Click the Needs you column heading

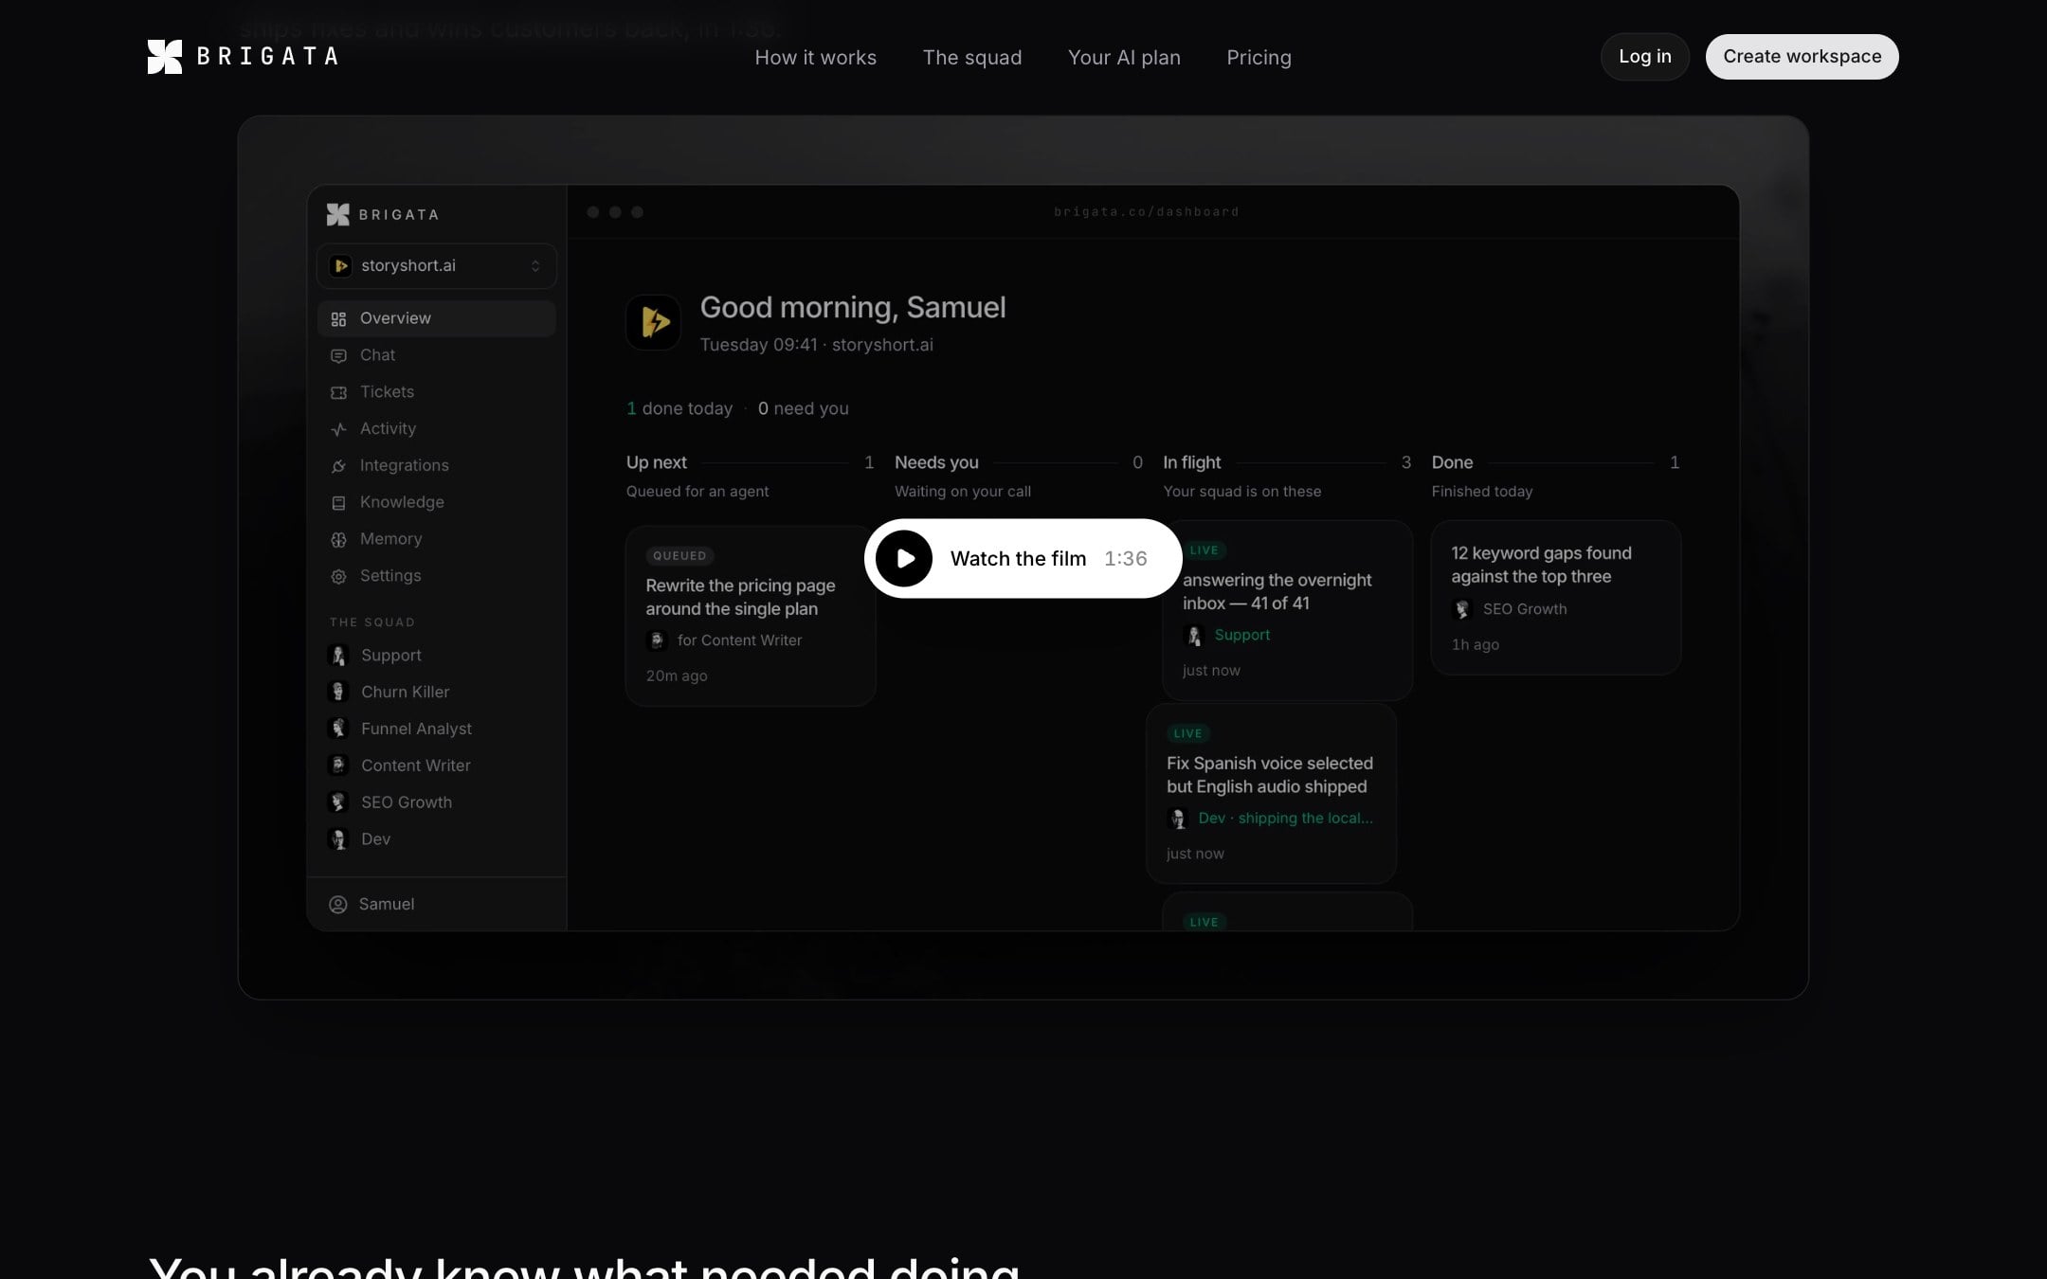click(936, 462)
